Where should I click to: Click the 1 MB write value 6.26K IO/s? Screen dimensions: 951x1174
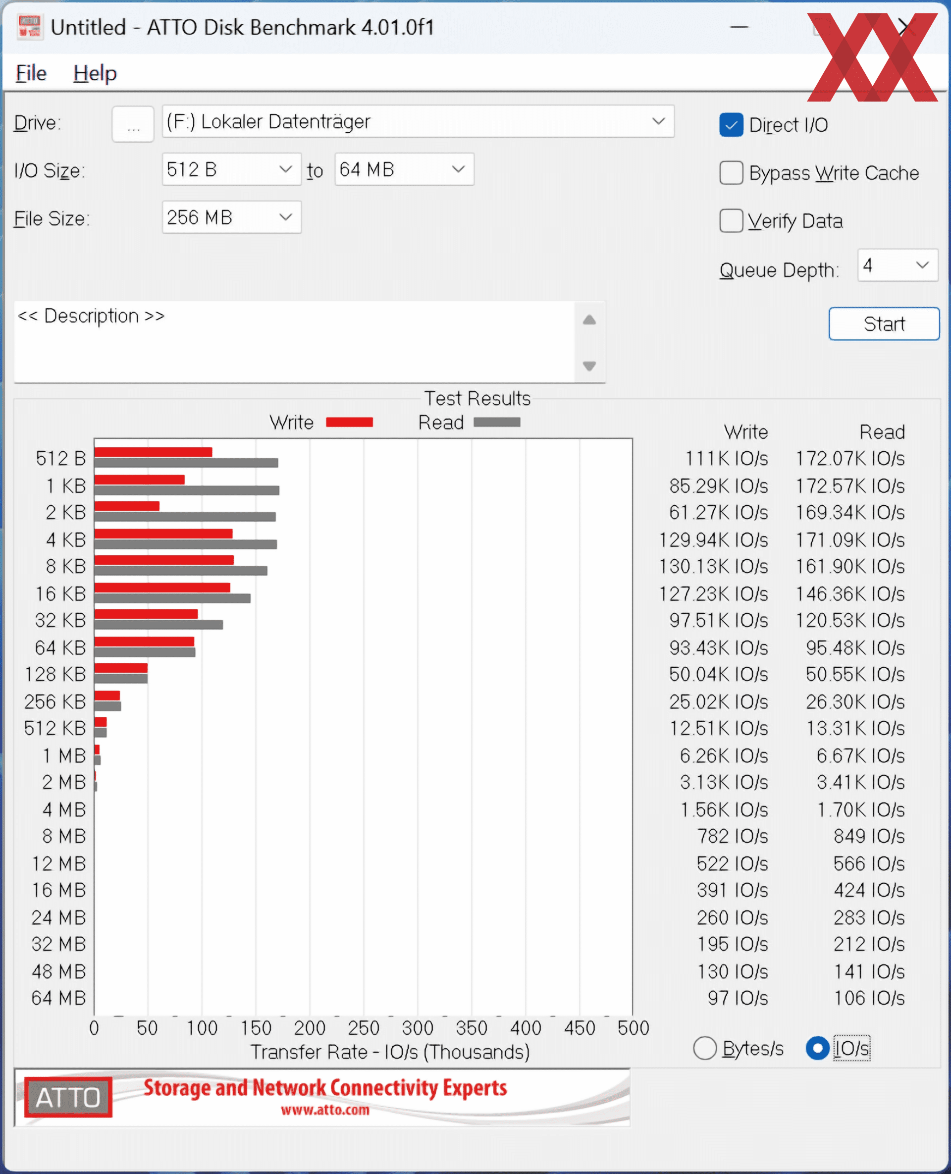coord(724,756)
